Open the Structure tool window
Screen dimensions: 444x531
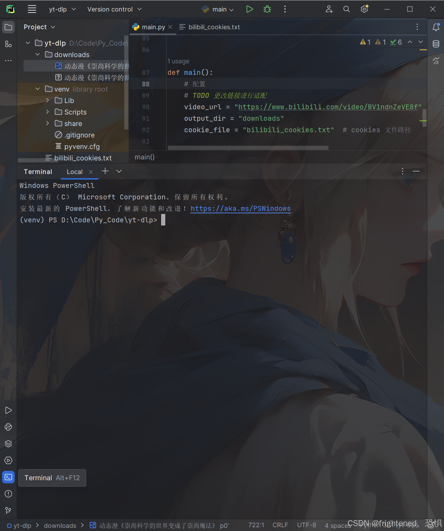click(x=8, y=44)
